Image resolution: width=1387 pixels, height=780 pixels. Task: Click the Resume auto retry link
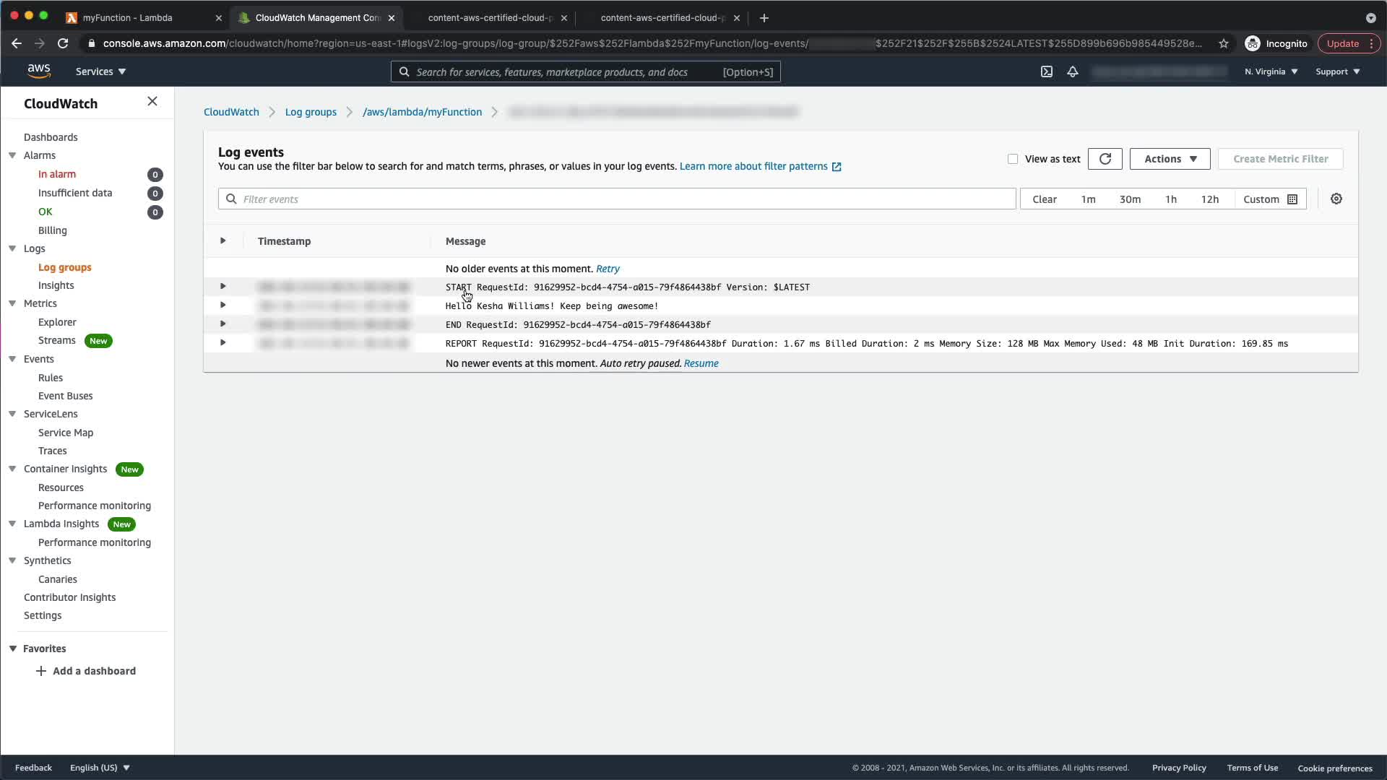[x=701, y=363]
